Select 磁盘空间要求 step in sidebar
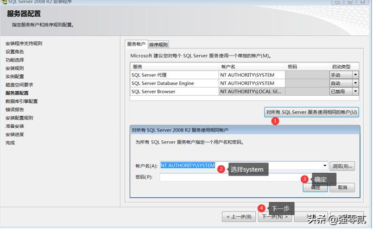This screenshot has width=373, height=231. [19, 85]
